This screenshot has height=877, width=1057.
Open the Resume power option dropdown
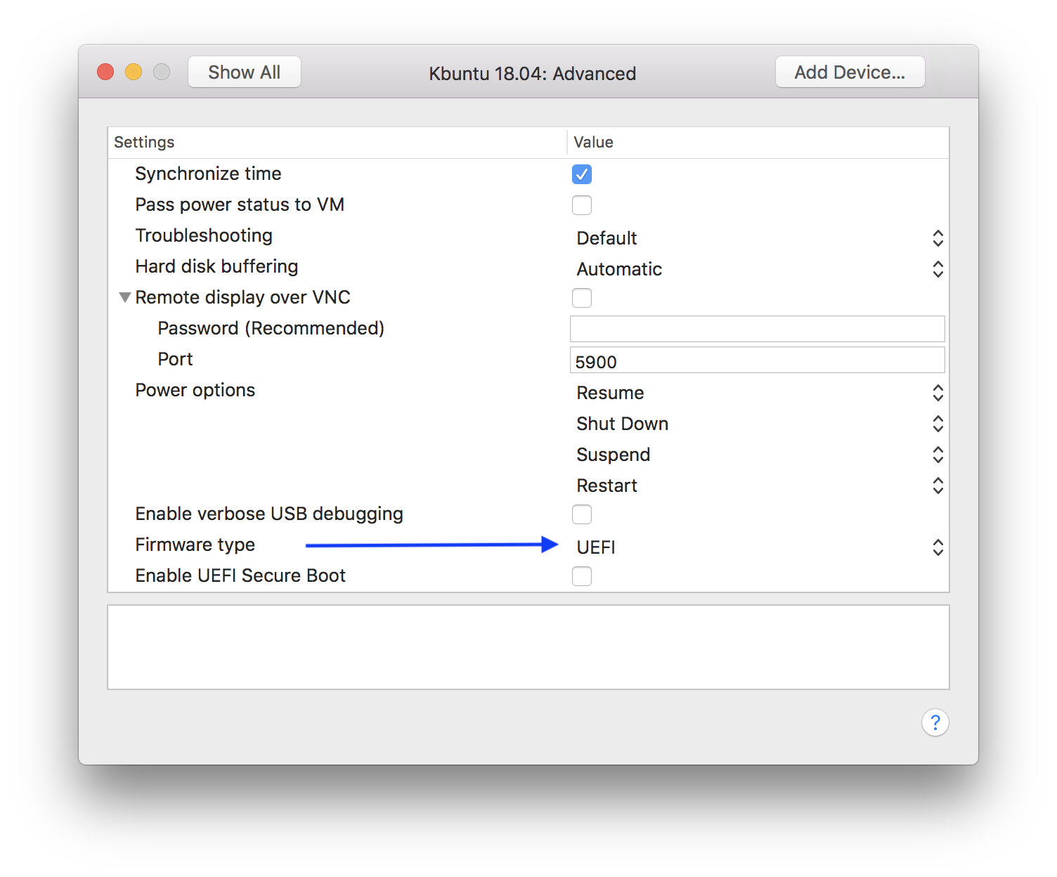pyautogui.click(x=759, y=393)
